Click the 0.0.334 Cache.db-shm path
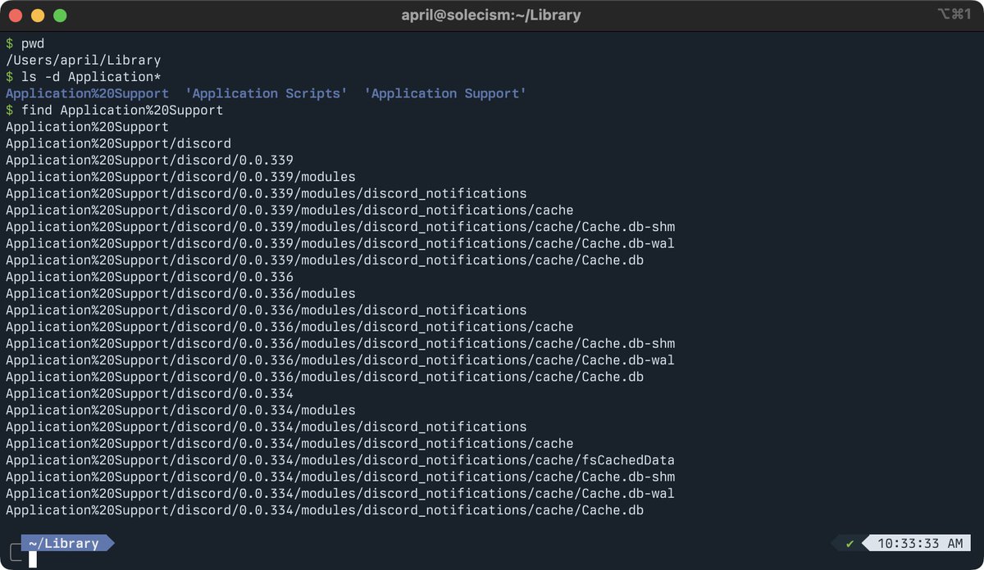984x570 pixels. pyautogui.click(x=340, y=477)
